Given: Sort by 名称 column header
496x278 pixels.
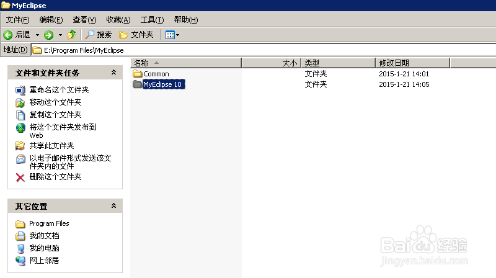Looking at the screenshot, I should tap(186, 63).
